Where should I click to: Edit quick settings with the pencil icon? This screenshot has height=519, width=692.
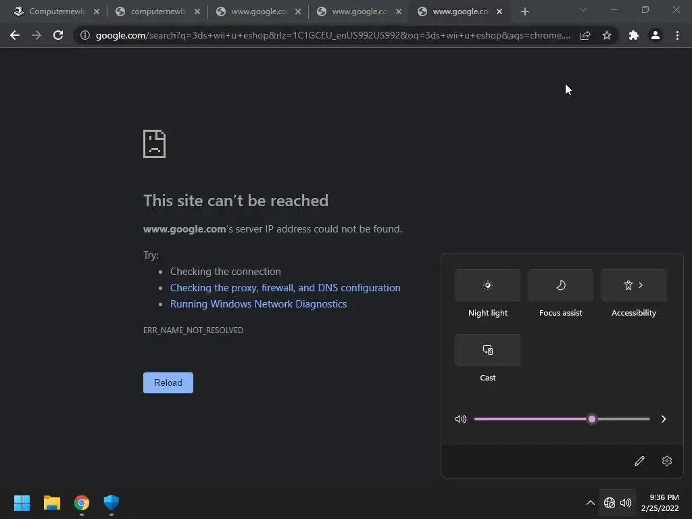tap(639, 461)
